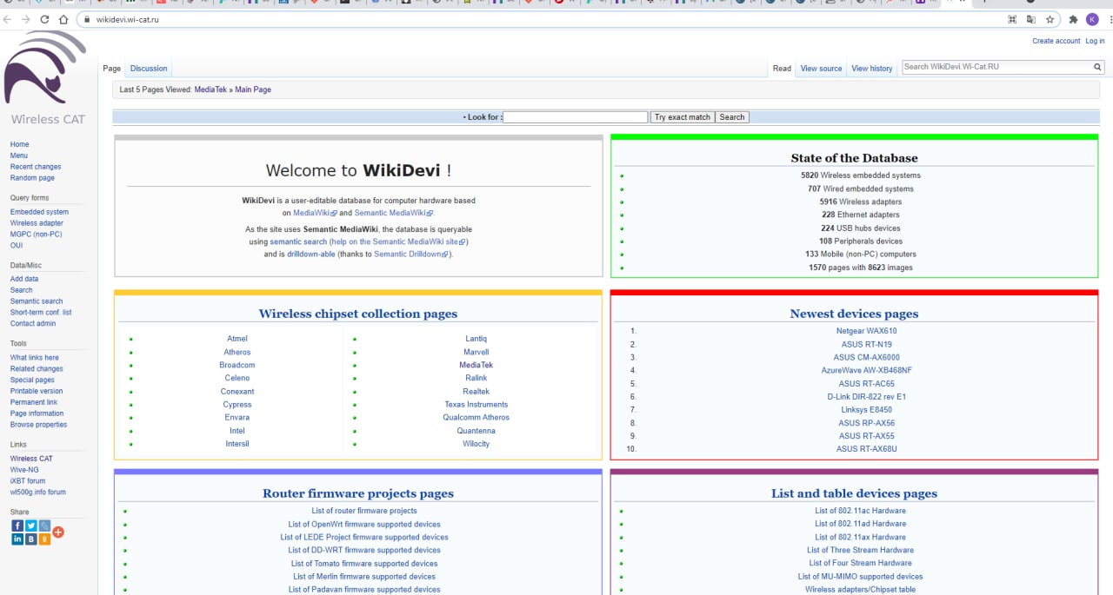Open Short-term conf. list link

point(41,313)
